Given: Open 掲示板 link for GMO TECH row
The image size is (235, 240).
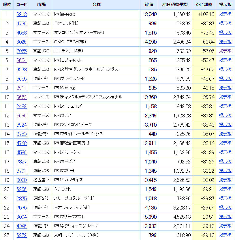Looking at the screenshot, I should 225,42.
